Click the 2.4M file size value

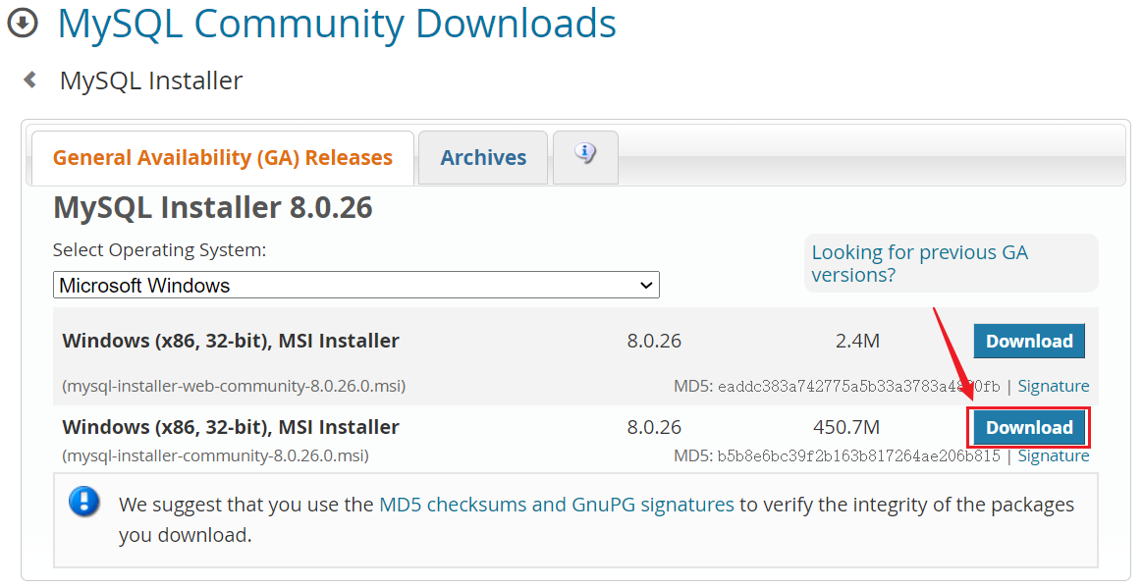(x=857, y=341)
